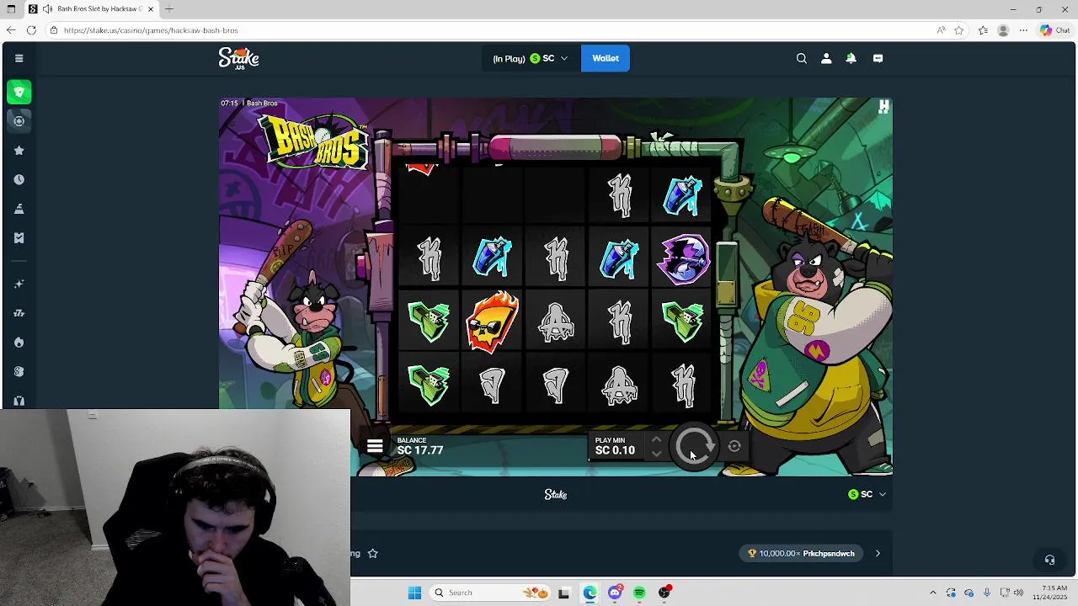Open Spotify from the taskbar
The image size is (1078, 606).
639,593
